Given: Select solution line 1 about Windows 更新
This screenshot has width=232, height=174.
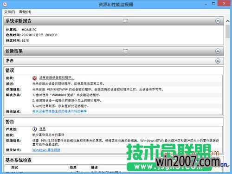Looking at the screenshot, I should (66, 95).
